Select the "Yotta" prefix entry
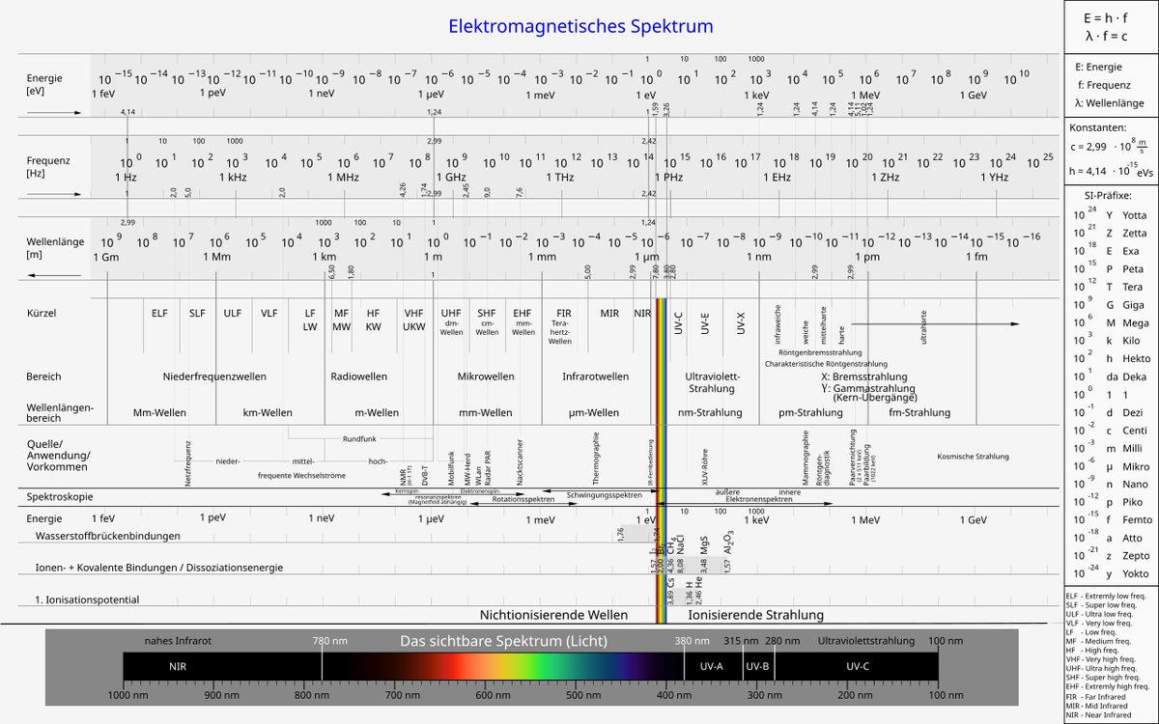Screen dimensions: 1159x724 pyautogui.click(x=1133, y=215)
